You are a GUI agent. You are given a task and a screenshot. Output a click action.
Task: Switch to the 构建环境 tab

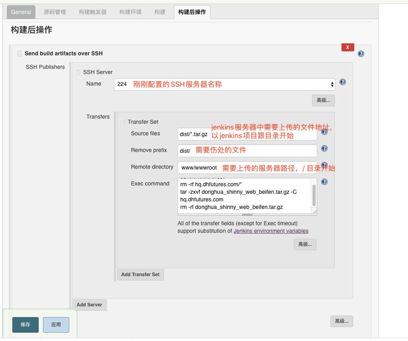131,12
